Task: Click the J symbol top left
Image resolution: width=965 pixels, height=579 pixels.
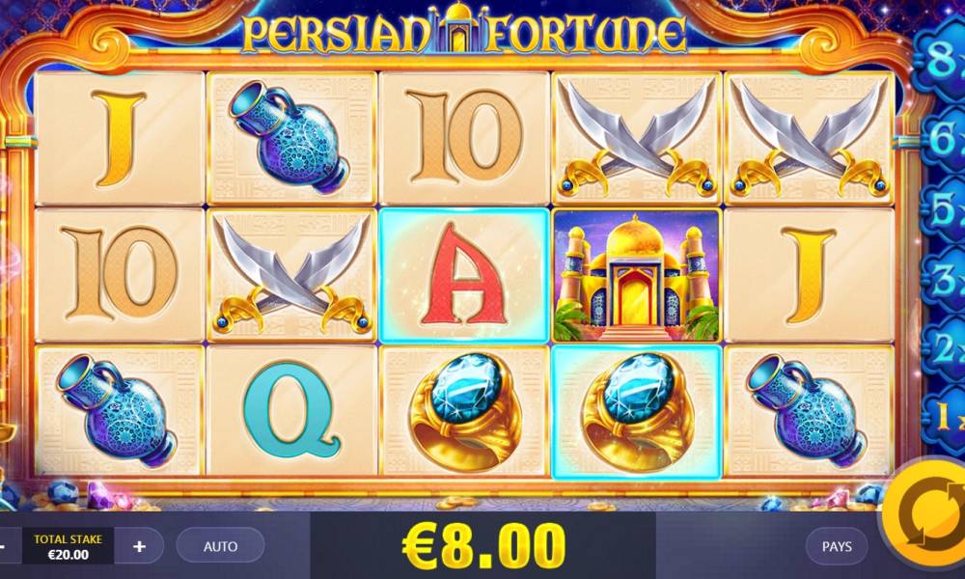Action: click(x=120, y=138)
